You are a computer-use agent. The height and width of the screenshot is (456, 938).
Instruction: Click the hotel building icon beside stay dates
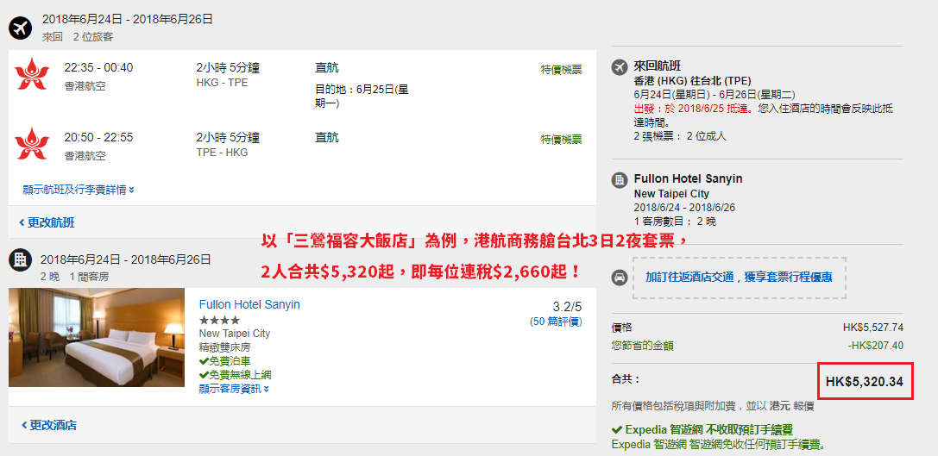(x=20, y=259)
